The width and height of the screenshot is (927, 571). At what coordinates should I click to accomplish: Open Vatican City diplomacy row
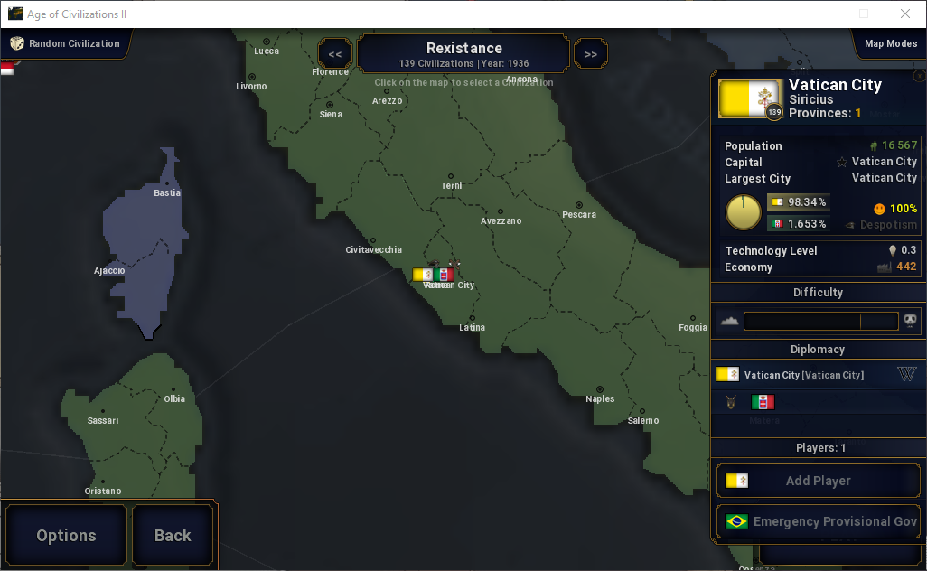818,375
